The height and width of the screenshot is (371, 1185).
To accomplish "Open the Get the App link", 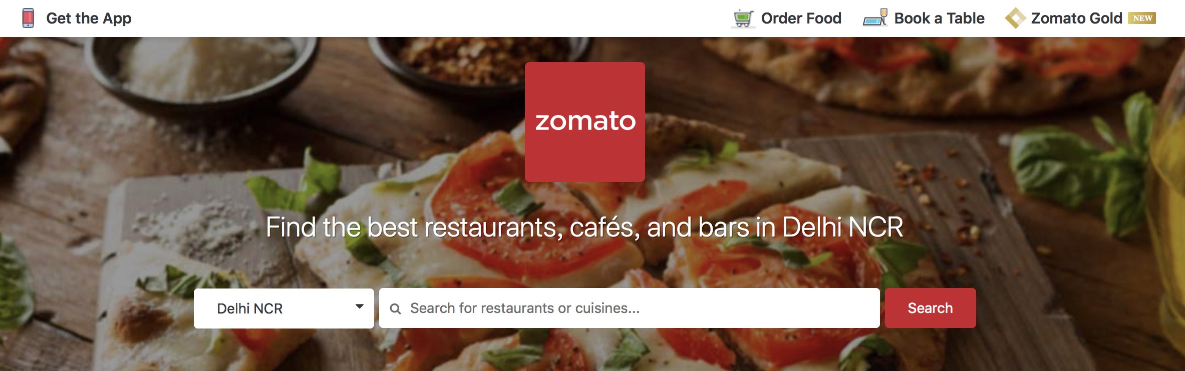I will click(89, 18).
